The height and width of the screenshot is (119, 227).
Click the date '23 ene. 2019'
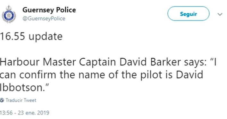pos(34,113)
